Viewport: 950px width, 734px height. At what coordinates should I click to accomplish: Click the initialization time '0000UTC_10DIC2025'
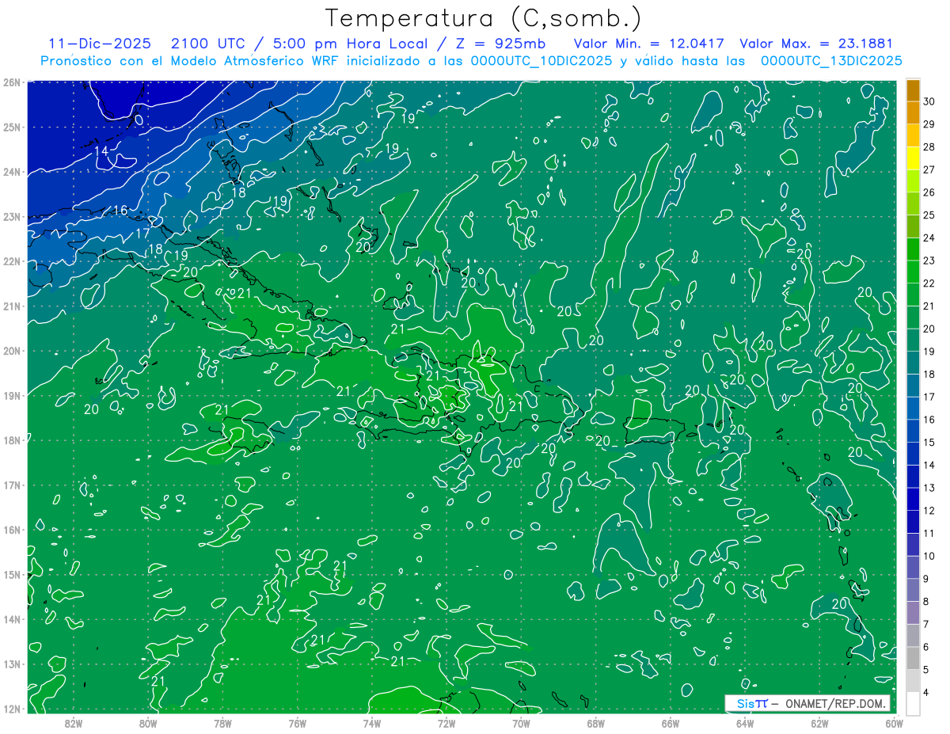(x=541, y=61)
